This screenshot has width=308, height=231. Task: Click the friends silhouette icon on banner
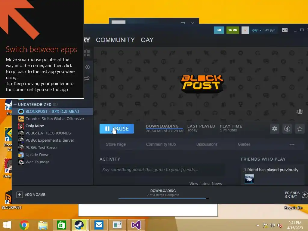point(300,112)
